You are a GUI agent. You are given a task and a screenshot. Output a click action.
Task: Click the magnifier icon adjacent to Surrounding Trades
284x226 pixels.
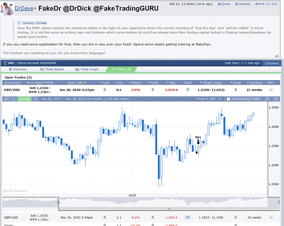pos(267,99)
